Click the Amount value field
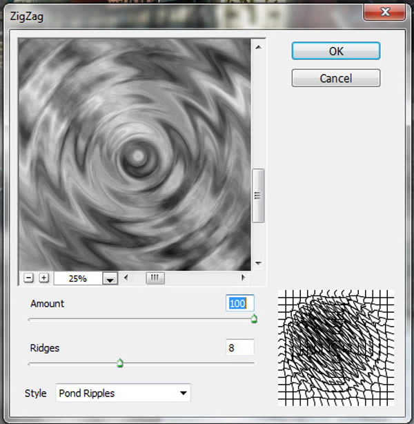The width and height of the screenshot is (414, 424). pyautogui.click(x=240, y=303)
